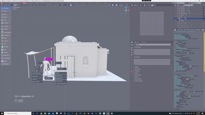Select the Smooth tool
Viewport: 205px width, 115px height.
click(6, 52)
